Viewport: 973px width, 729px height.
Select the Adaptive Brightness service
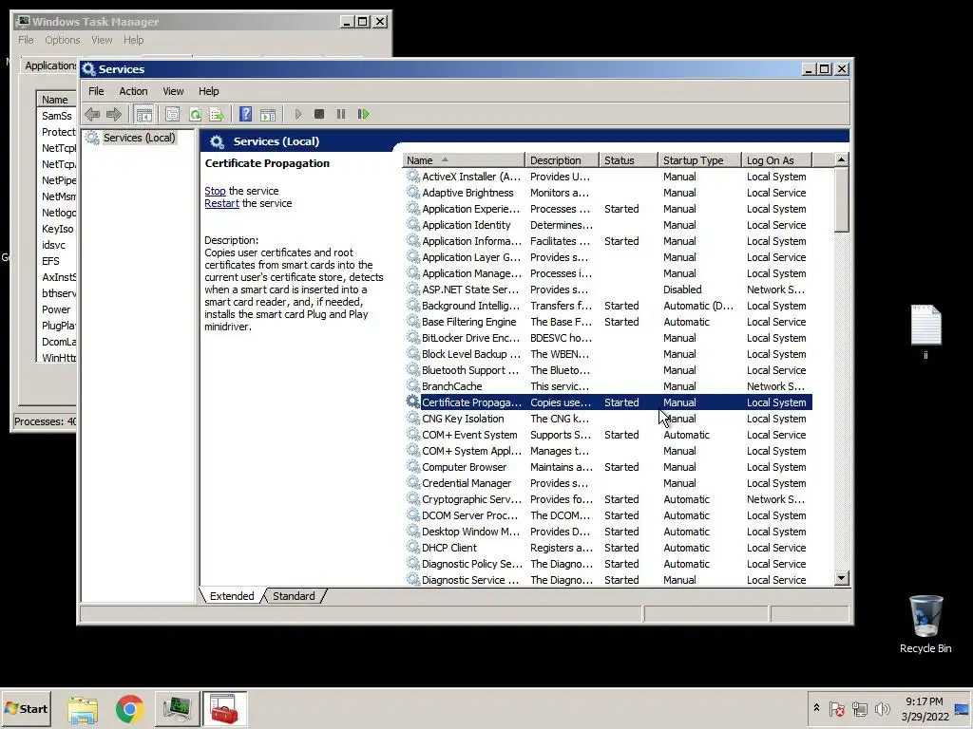608,193
